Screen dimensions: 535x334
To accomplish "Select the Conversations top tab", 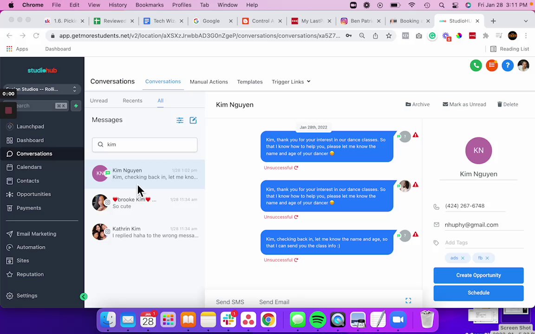I will pyautogui.click(x=163, y=82).
